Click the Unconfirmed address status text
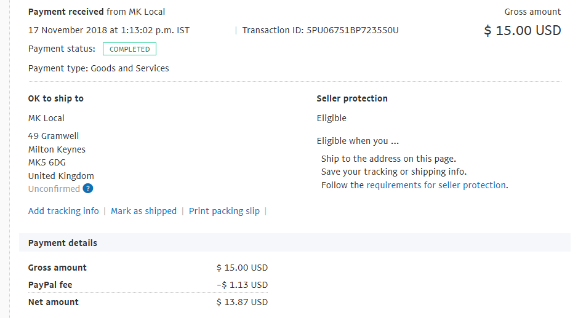This screenshot has height=318, width=578. pos(54,189)
